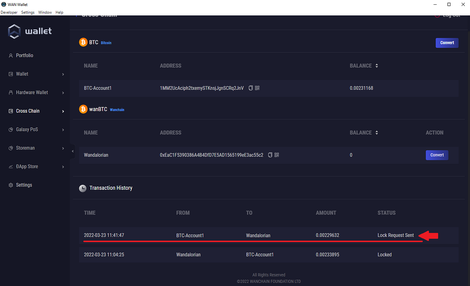The height and width of the screenshot is (286, 470).
Task: Click the Bitcoin BTC logo icon
Action: 83,43
